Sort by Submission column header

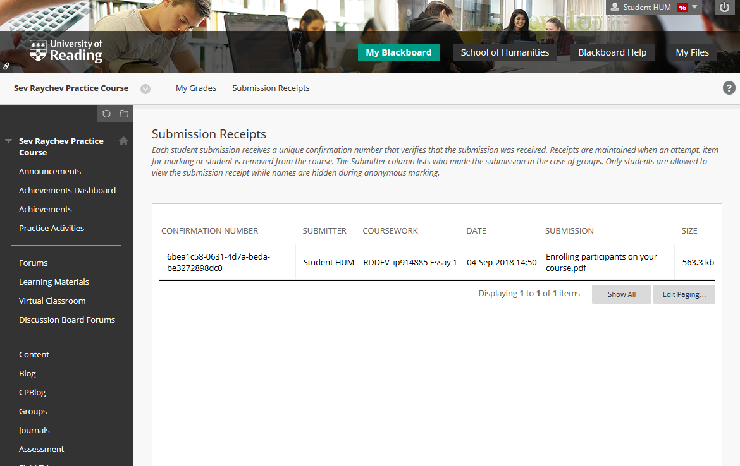[569, 231]
